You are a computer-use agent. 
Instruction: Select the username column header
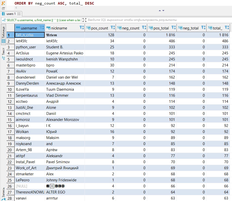tap(30, 28)
